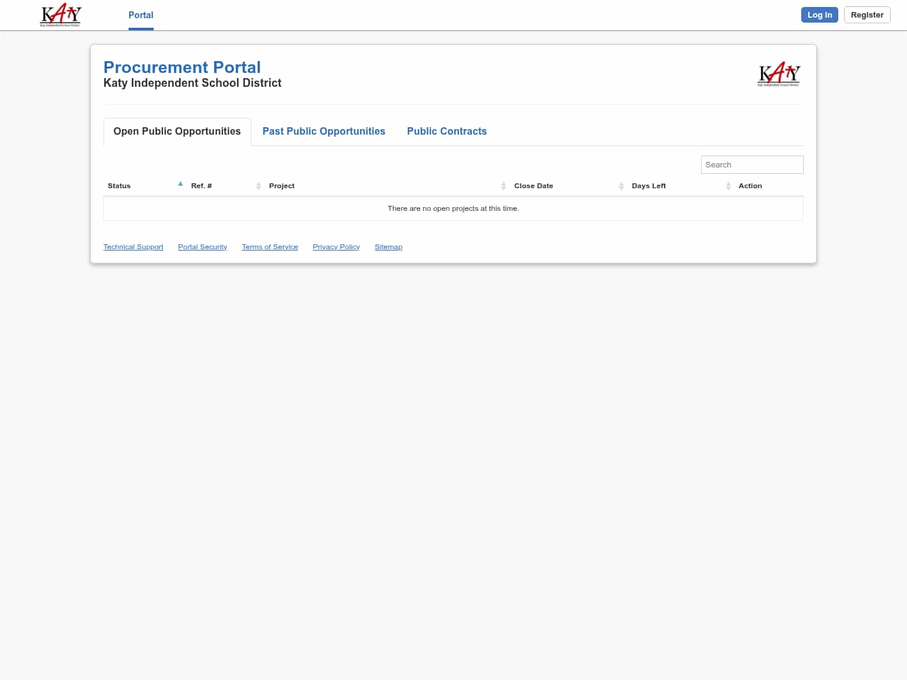Open the Public Contracts tab
907x680 pixels.
(447, 131)
